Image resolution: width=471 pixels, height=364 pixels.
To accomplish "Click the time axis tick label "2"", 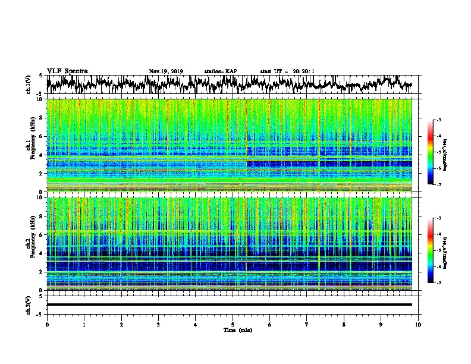I will tap(121, 325).
